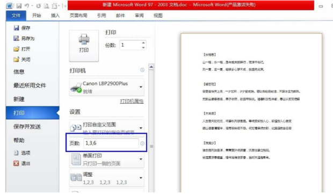Select 保存 in the file menu
This screenshot has width=333, height=195.
pos(22,28)
